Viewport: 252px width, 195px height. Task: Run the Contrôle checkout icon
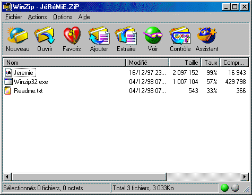click(x=180, y=36)
